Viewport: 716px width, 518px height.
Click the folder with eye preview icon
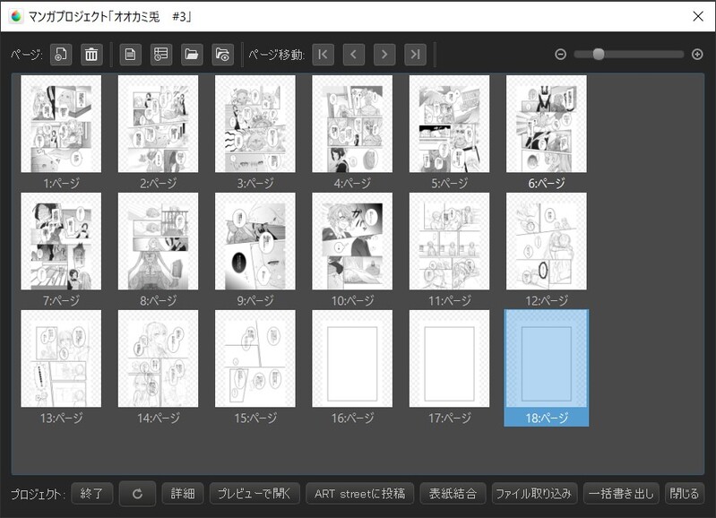[223, 55]
